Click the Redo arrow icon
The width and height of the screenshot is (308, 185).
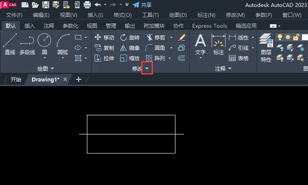[113, 5]
